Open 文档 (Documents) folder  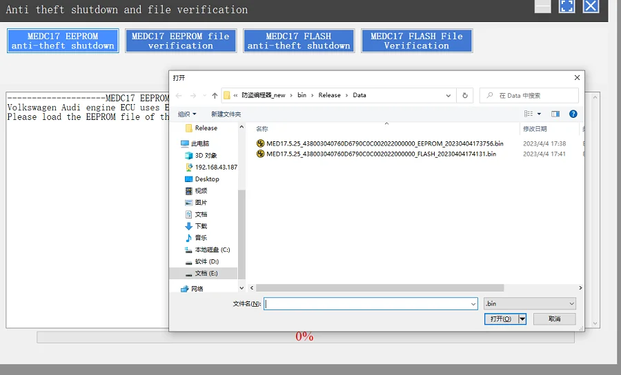tap(201, 214)
